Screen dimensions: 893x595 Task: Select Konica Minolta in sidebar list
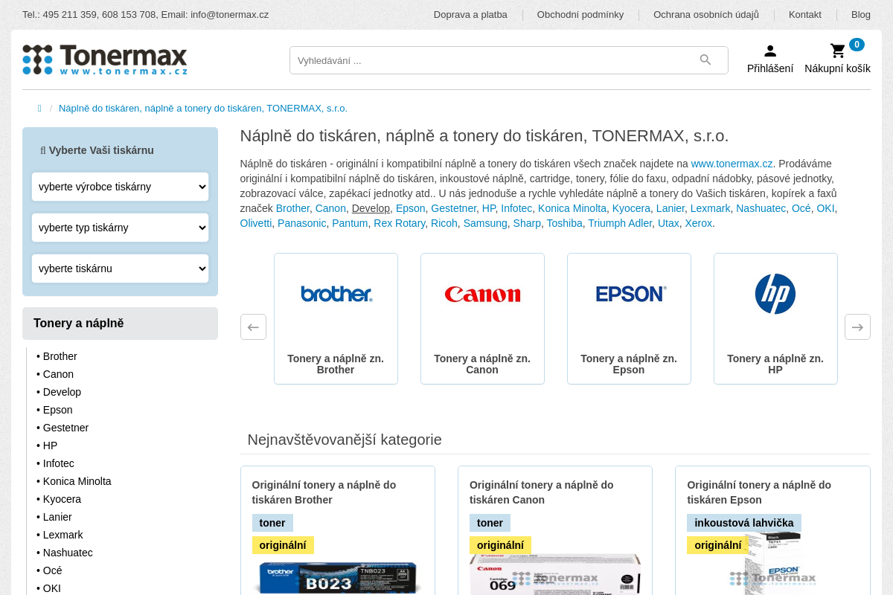77,481
